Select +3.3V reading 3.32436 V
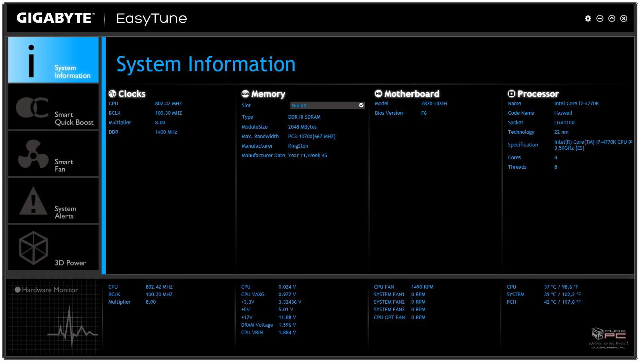Image resolution: width=640 pixels, height=362 pixels. tap(290, 302)
